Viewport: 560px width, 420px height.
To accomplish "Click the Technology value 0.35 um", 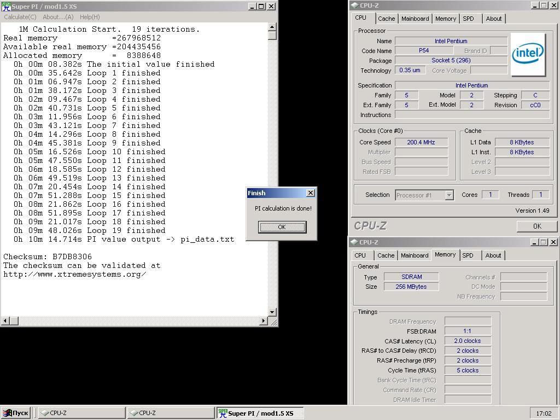I will [410, 71].
